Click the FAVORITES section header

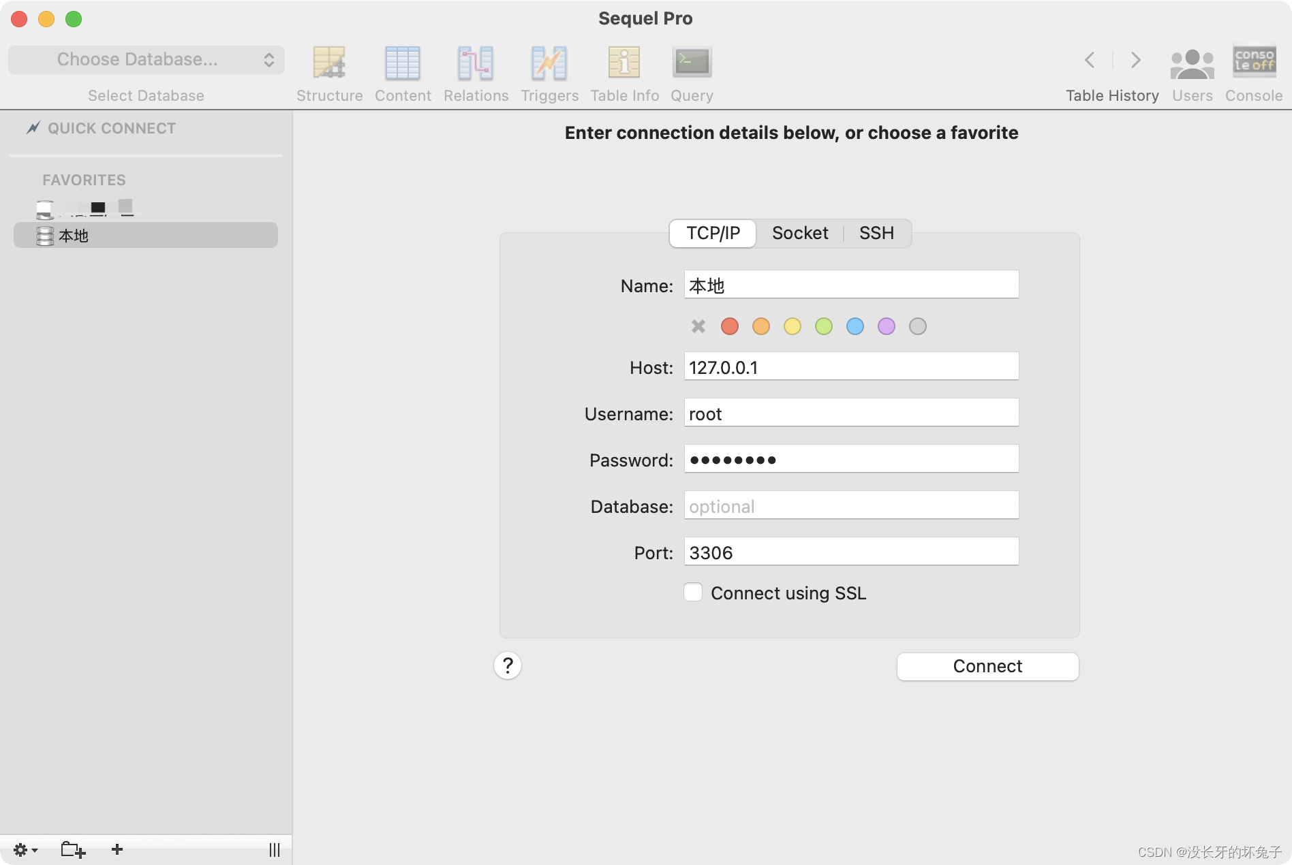point(84,180)
